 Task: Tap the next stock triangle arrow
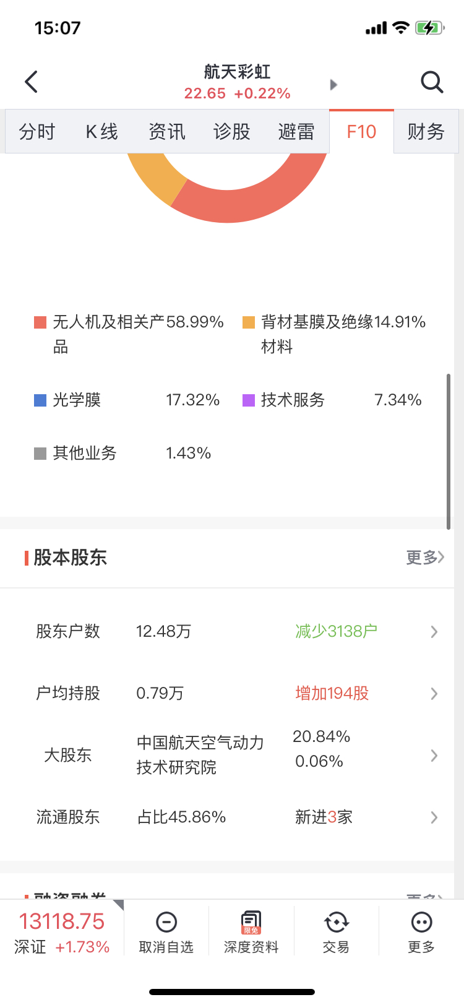click(x=333, y=85)
